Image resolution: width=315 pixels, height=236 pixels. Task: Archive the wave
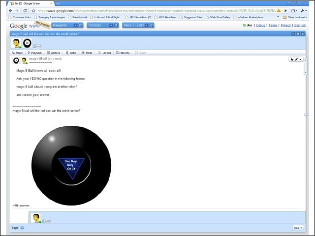(54, 53)
